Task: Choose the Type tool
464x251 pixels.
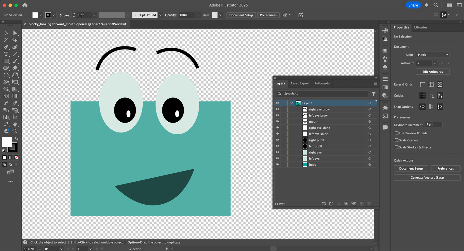Action: point(6,54)
